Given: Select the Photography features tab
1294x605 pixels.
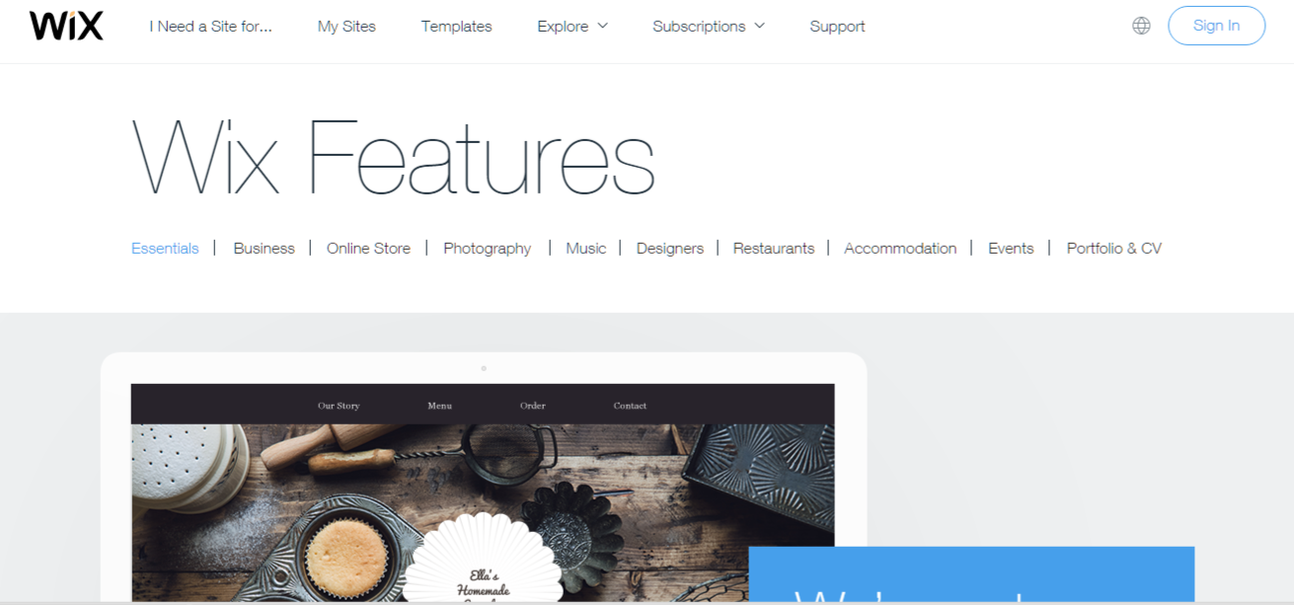Looking at the screenshot, I should [487, 249].
